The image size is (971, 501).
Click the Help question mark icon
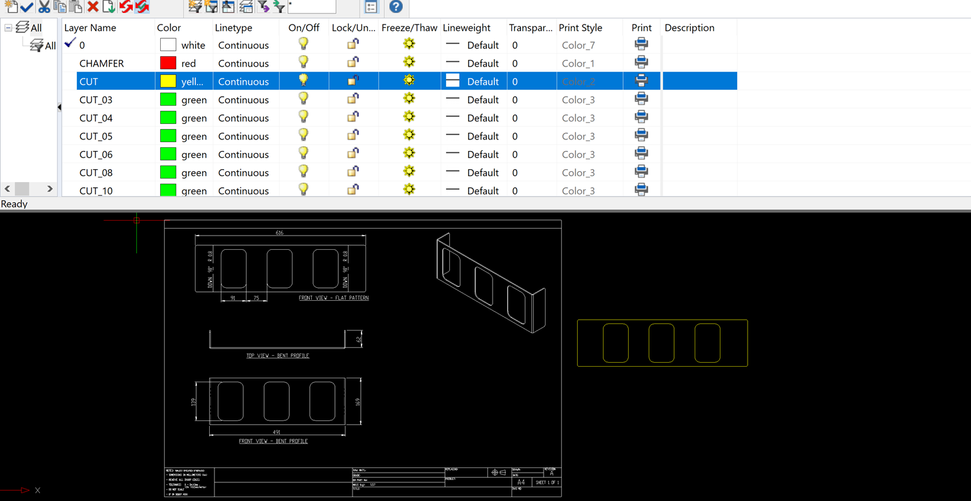[x=396, y=8]
